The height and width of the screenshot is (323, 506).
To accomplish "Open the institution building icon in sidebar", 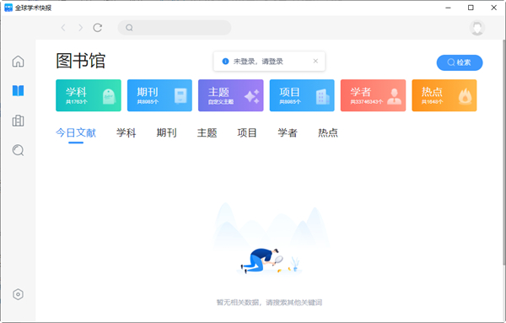I will [x=18, y=121].
